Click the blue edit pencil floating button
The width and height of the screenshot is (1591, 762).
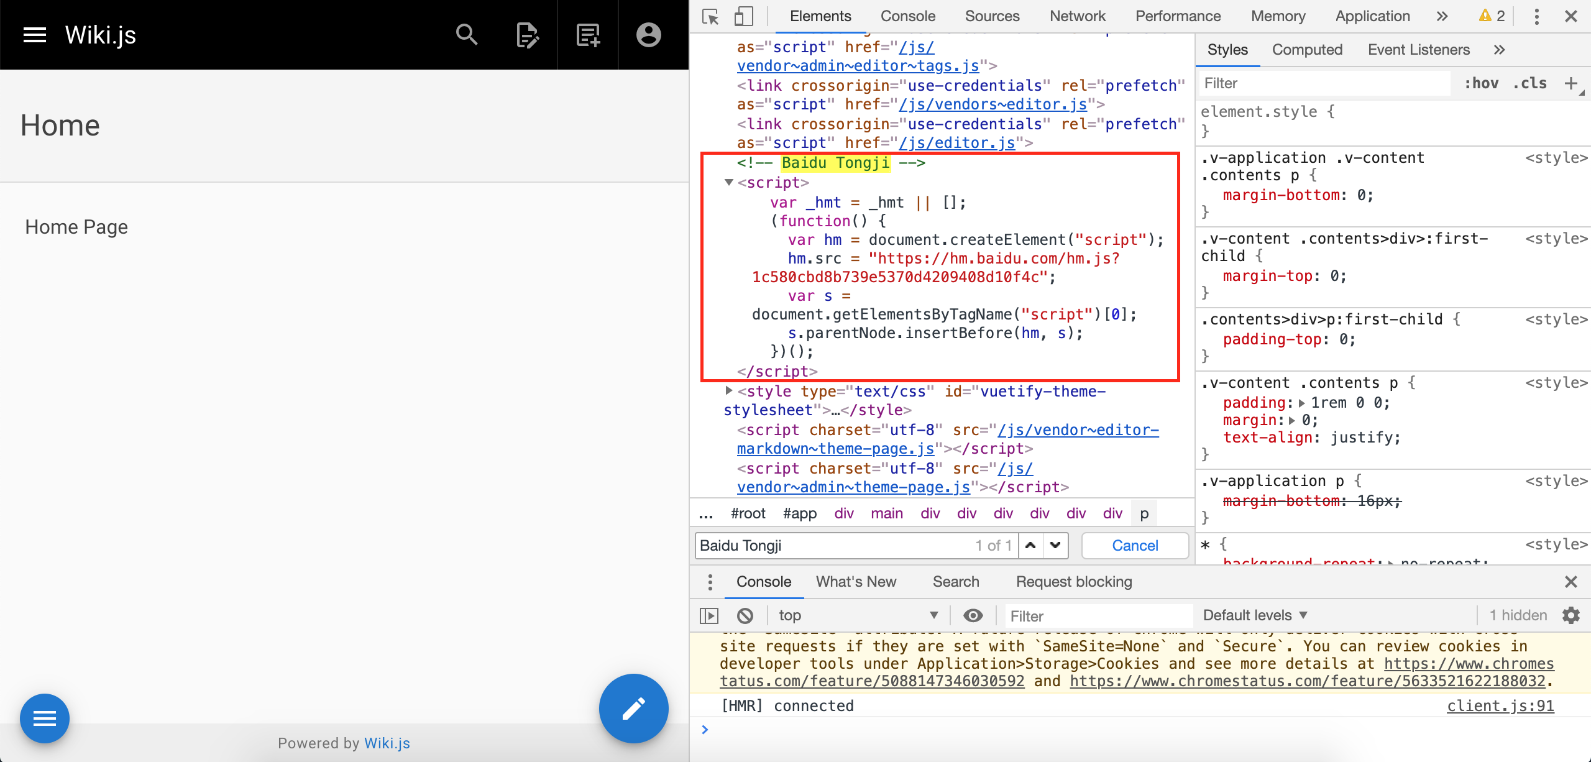[633, 709]
